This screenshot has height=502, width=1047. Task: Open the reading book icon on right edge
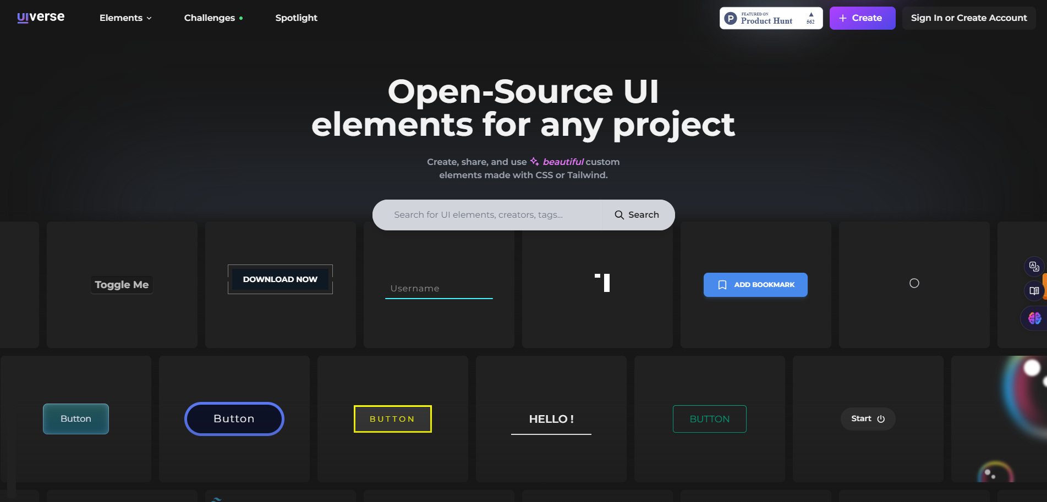click(1033, 291)
